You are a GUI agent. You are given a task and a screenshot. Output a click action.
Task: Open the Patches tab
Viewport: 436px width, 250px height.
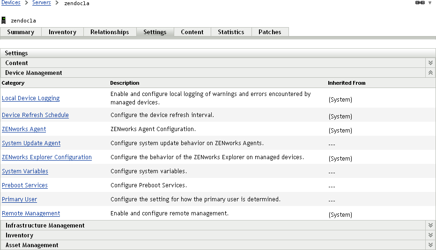click(x=270, y=32)
